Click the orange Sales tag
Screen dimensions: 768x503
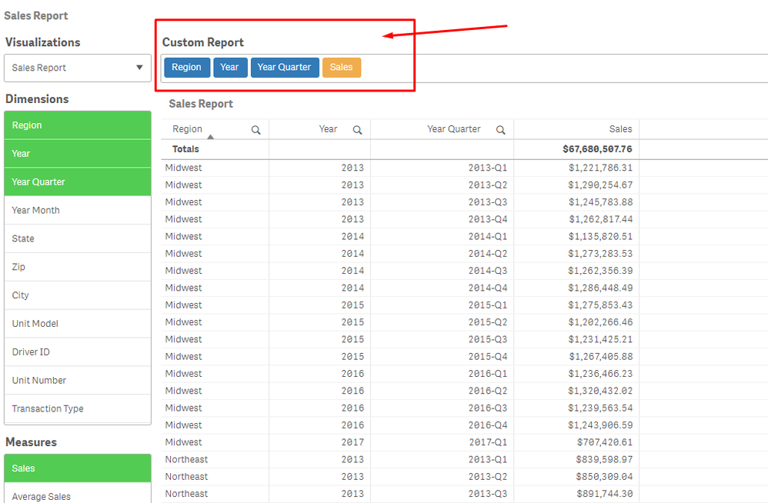[342, 68]
